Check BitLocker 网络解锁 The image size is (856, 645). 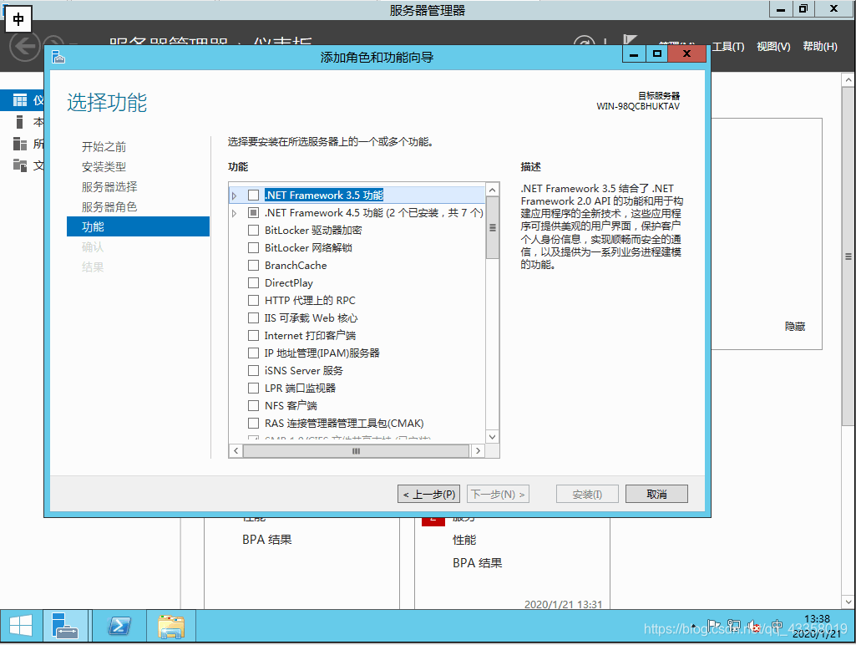253,247
